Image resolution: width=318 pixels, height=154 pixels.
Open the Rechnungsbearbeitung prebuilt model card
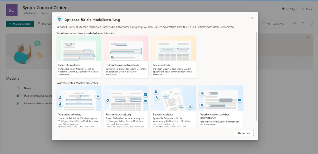pos(126,106)
